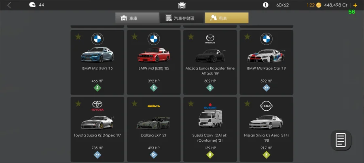Go back with the top-left arrow
This screenshot has width=364, height=163.
pyautogui.click(x=9, y=5)
